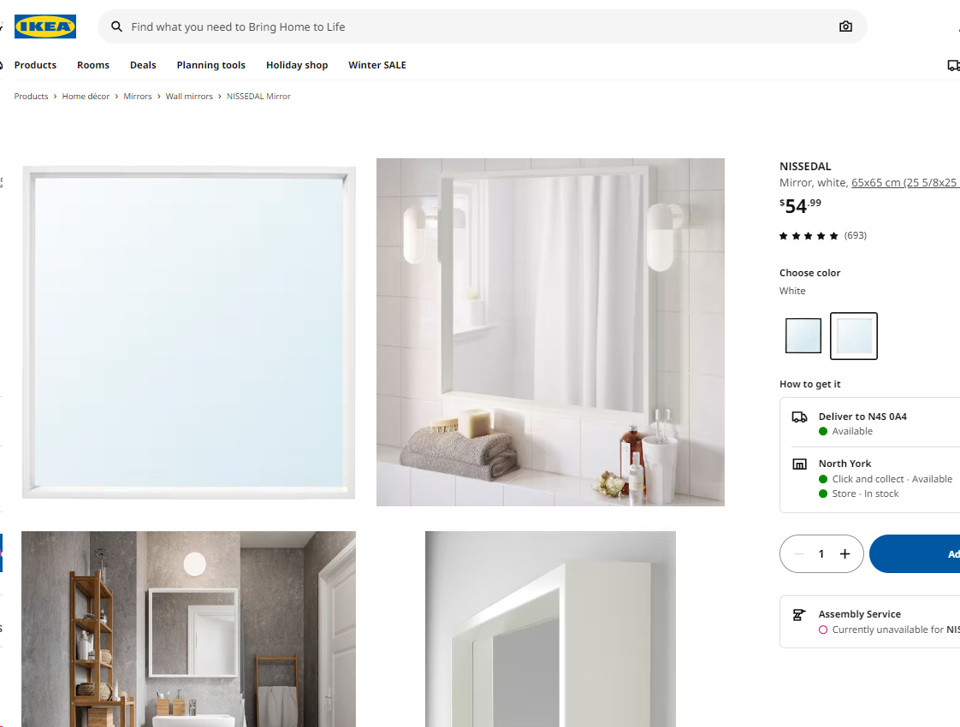Go to Winter SALE
The image size is (960, 727).
tap(377, 65)
